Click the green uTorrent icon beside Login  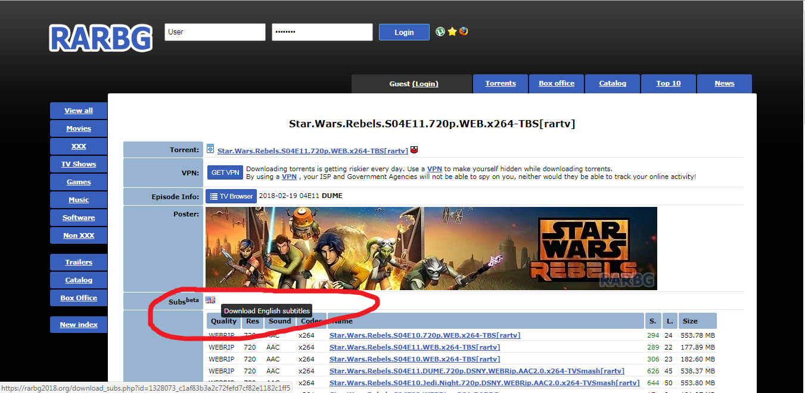(x=440, y=32)
